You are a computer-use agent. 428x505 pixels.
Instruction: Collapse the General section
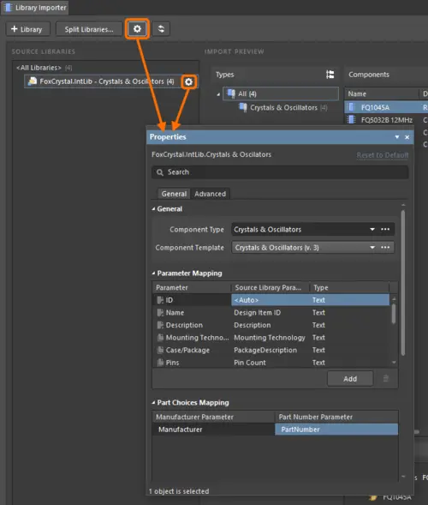[153, 209]
